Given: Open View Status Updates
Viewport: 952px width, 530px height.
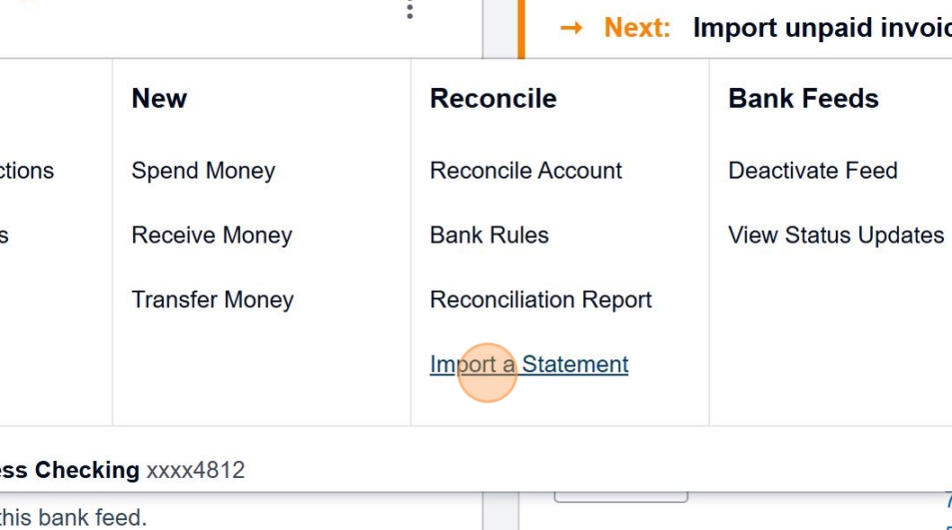Looking at the screenshot, I should click(x=836, y=235).
